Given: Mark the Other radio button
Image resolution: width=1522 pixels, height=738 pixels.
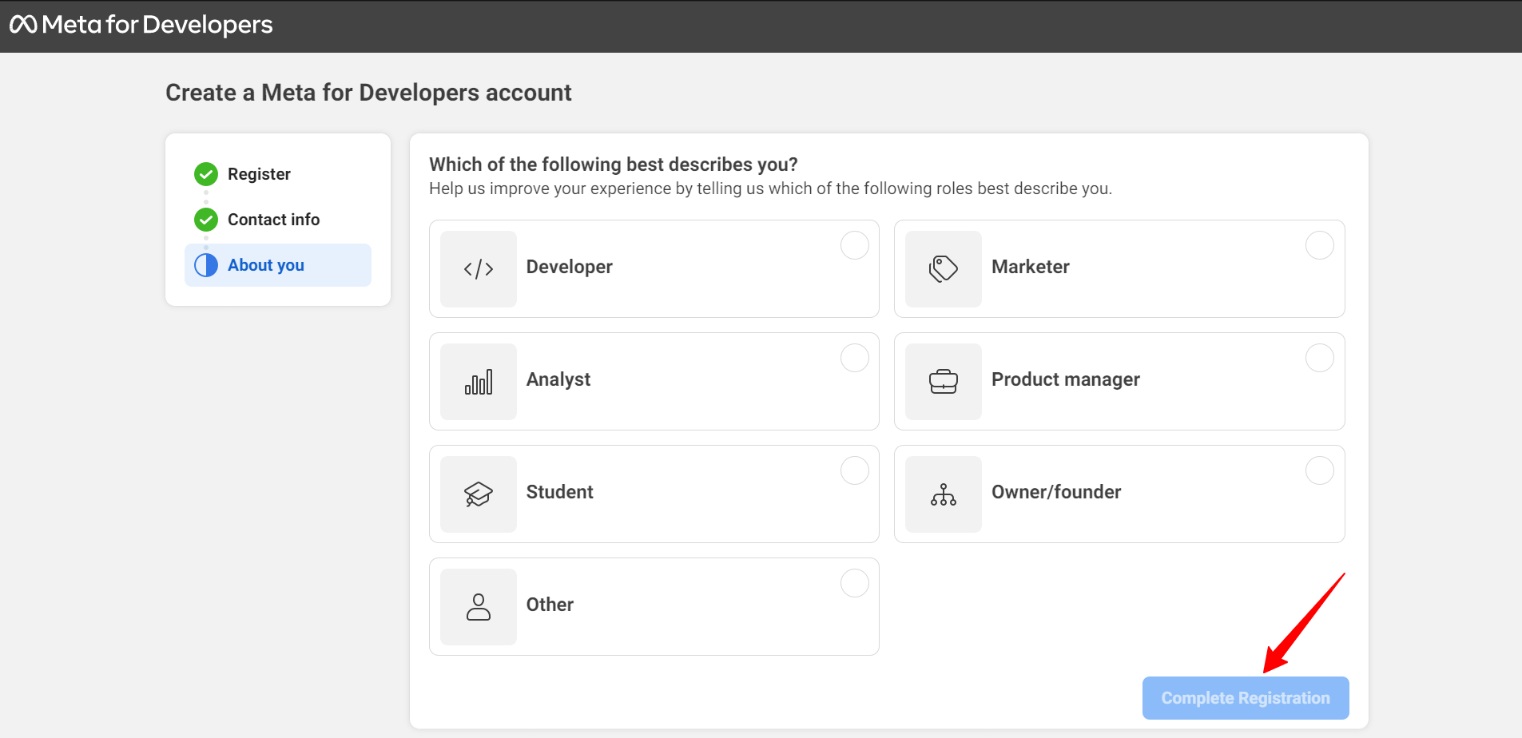Looking at the screenshot, I should pos(855,583).
